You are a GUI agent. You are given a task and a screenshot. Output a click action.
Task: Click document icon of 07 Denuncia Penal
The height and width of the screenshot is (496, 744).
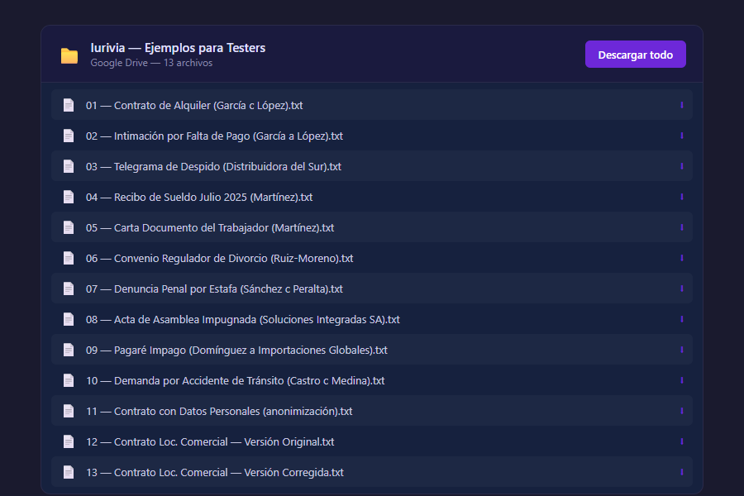tap(69, 289)
